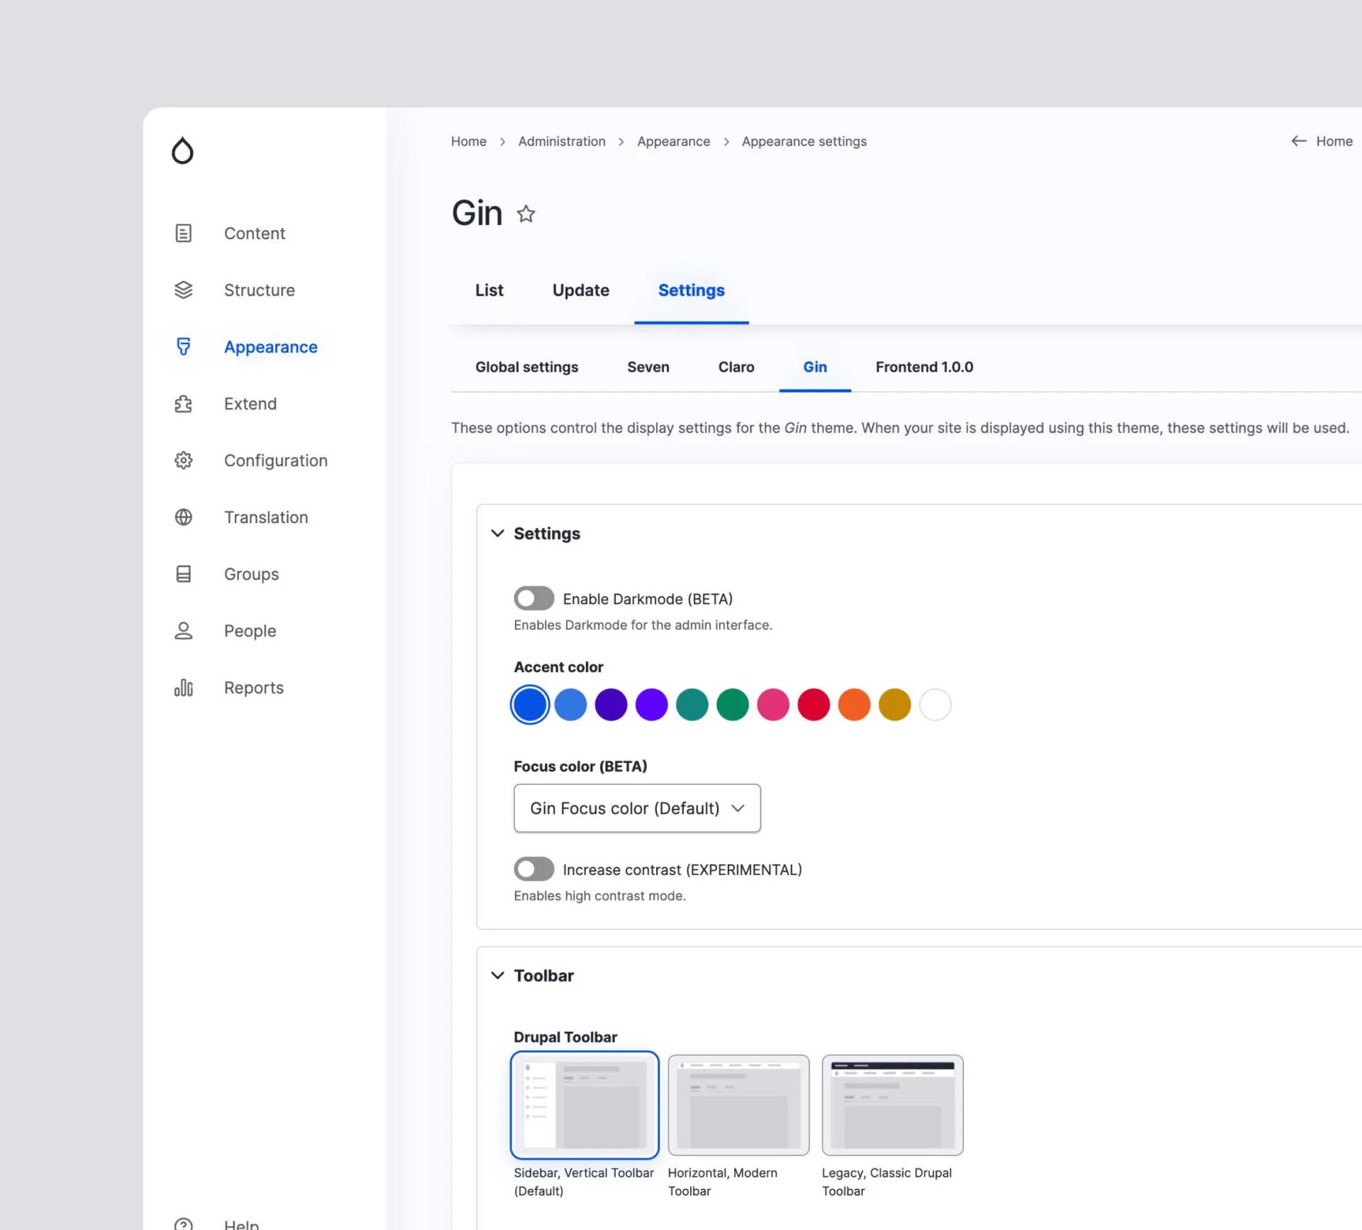This screenshot has width=1362, height=1230.
Task: Click the People person icon
Action: click(183, 630)
